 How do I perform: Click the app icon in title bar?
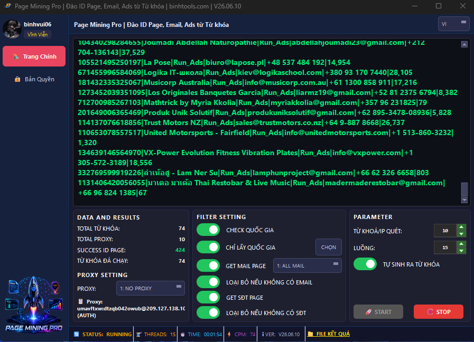click(8, 6)
